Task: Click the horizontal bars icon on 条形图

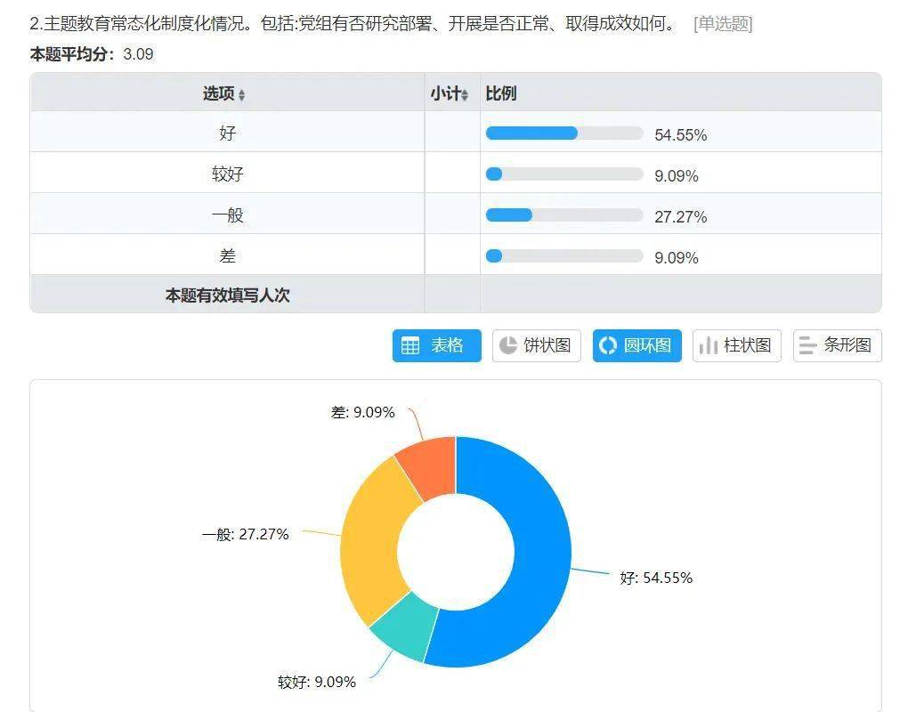Action: [x=808, y=345]
